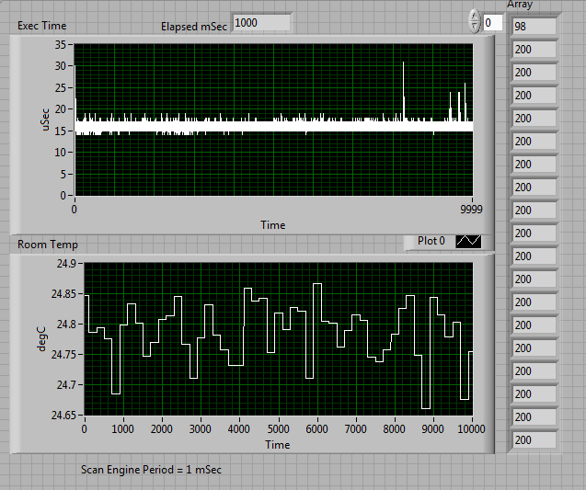This screenshot has width=586, height=490.
Task: Select the array element directly below 98
Action: point(534,50)
